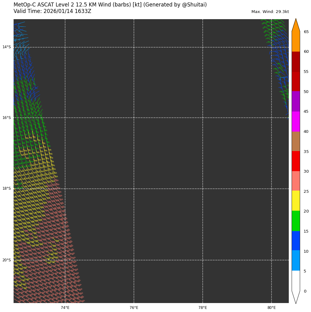Screen dimensions: 311x312
Task: Click the 16°S and 78°E gridline intersection
Action: pyautogui.click(x=203, y=118)
